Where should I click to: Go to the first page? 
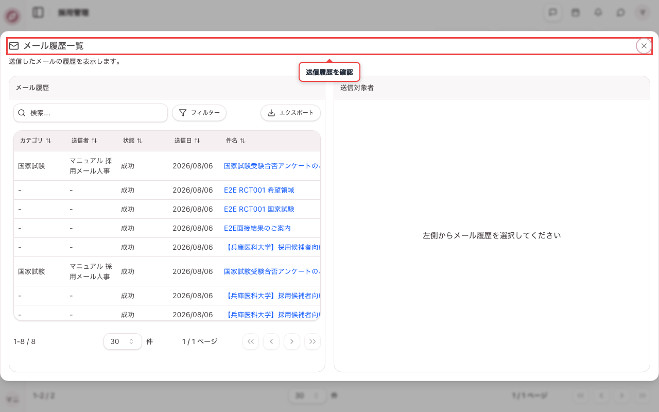[251, 341]
